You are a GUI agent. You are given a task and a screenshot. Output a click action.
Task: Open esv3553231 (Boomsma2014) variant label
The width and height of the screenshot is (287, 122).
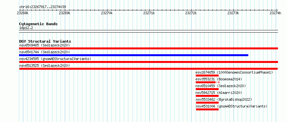[x=219, y=79]
